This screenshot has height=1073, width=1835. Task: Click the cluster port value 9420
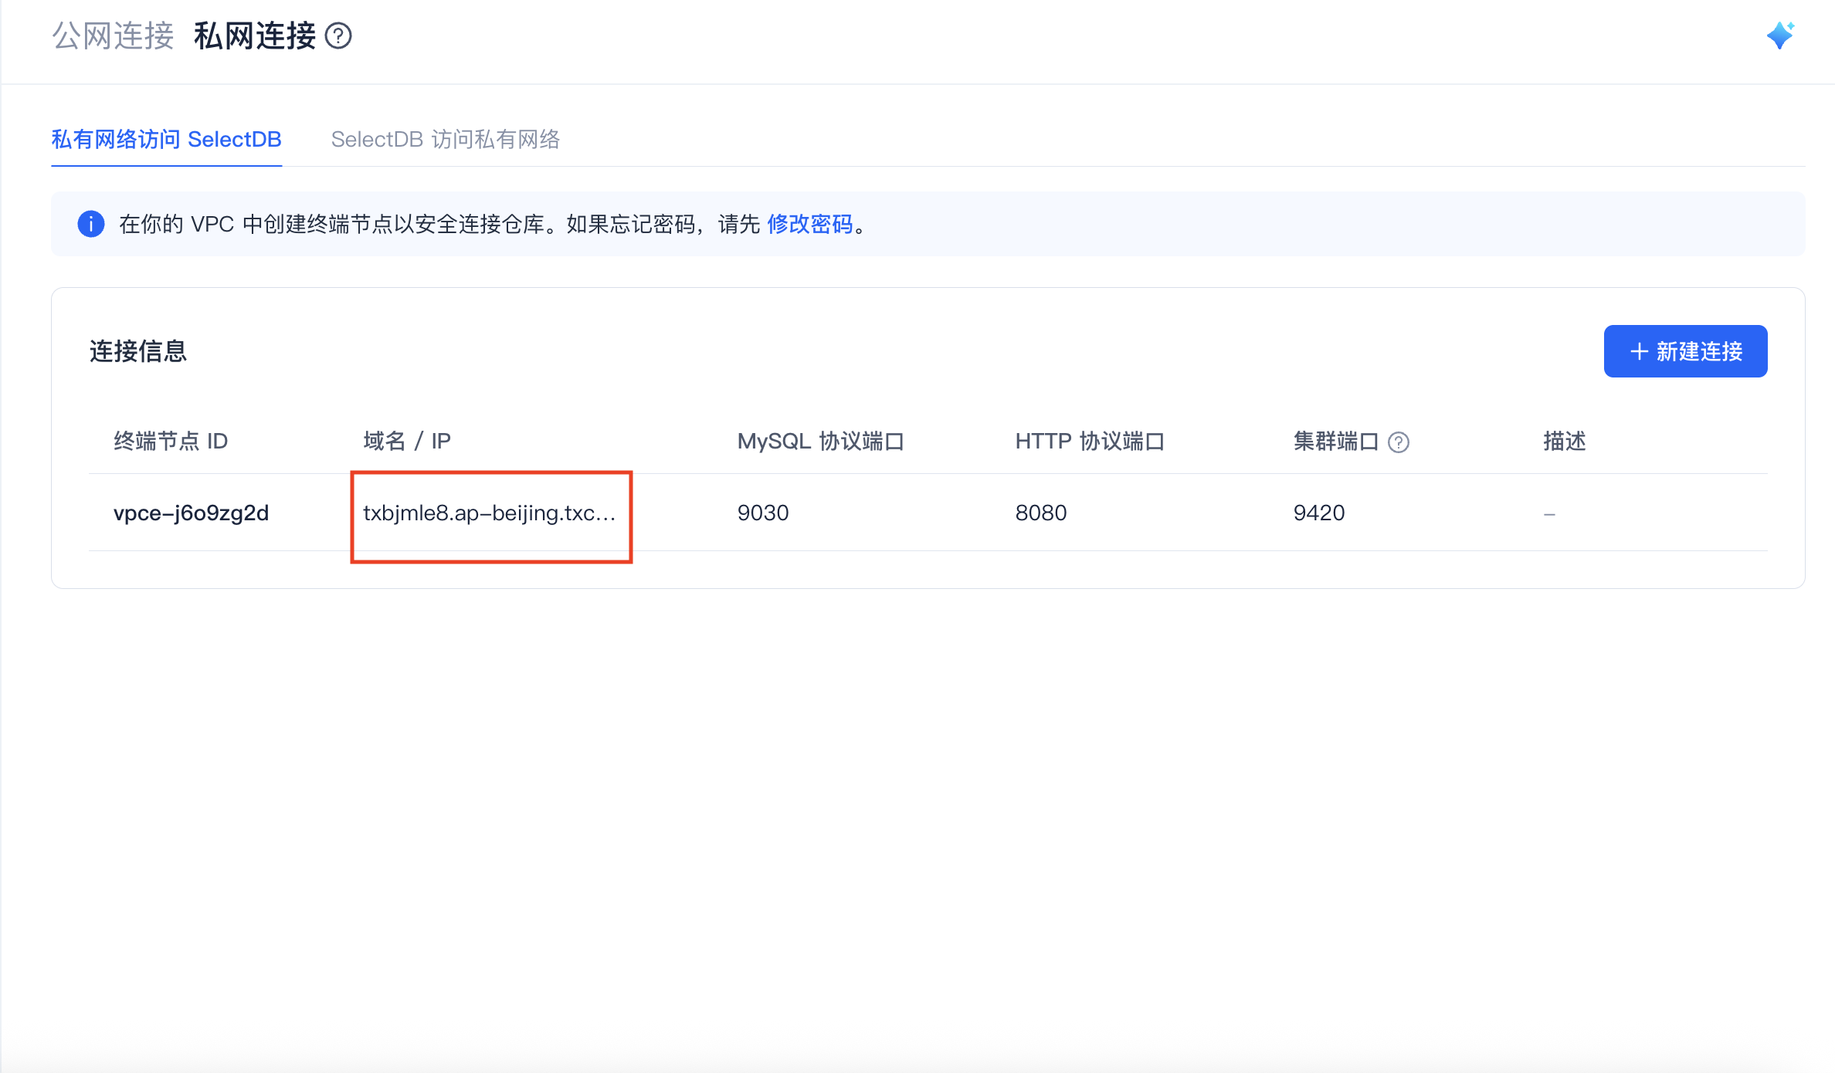(x=1319, y=513)
